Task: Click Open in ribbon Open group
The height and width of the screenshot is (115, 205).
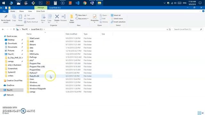Action: [x=104, y=15]
